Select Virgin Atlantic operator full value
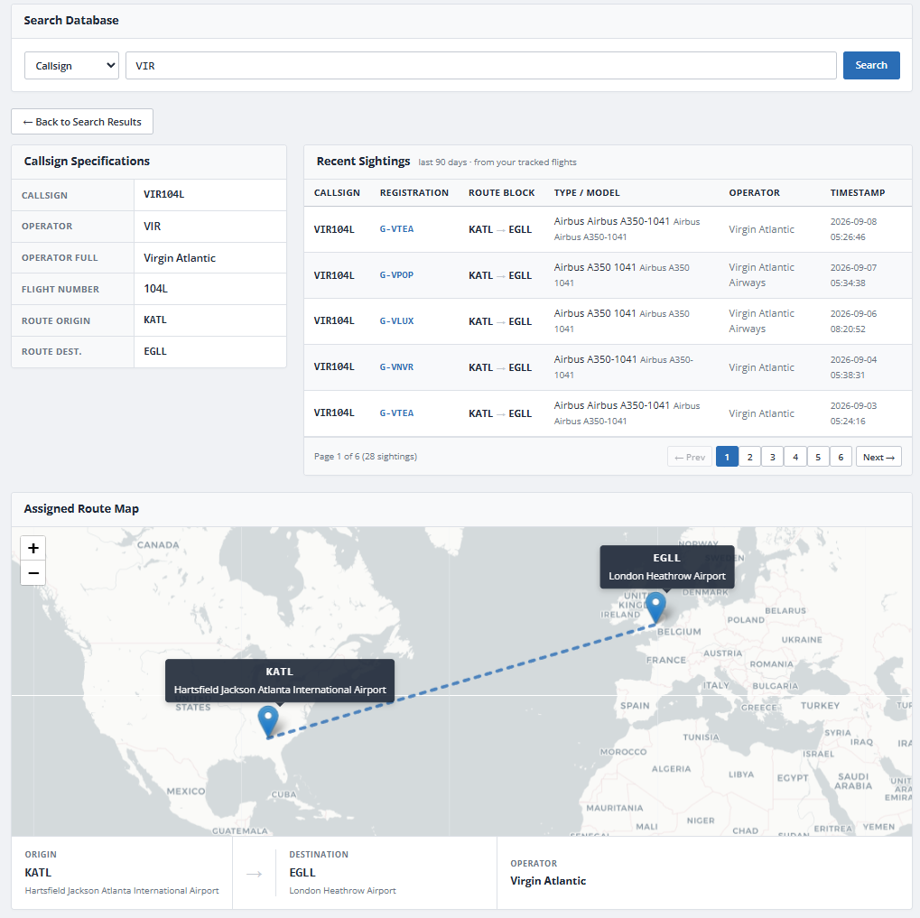 click(180, 257)
